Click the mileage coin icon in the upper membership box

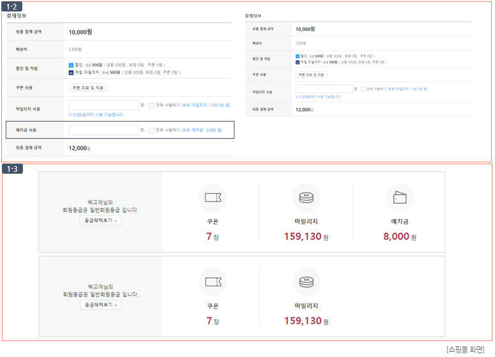point(306,197)
